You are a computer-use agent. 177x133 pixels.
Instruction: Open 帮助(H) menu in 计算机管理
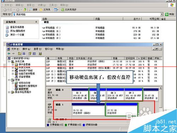click(60, 49)
